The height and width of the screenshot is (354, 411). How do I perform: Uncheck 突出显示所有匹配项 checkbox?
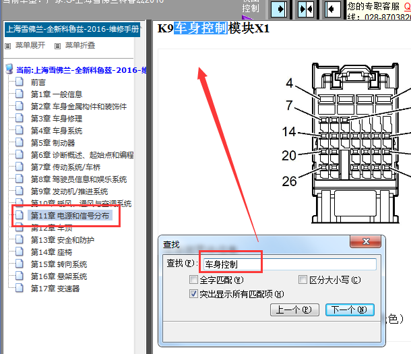pos(193,294)
